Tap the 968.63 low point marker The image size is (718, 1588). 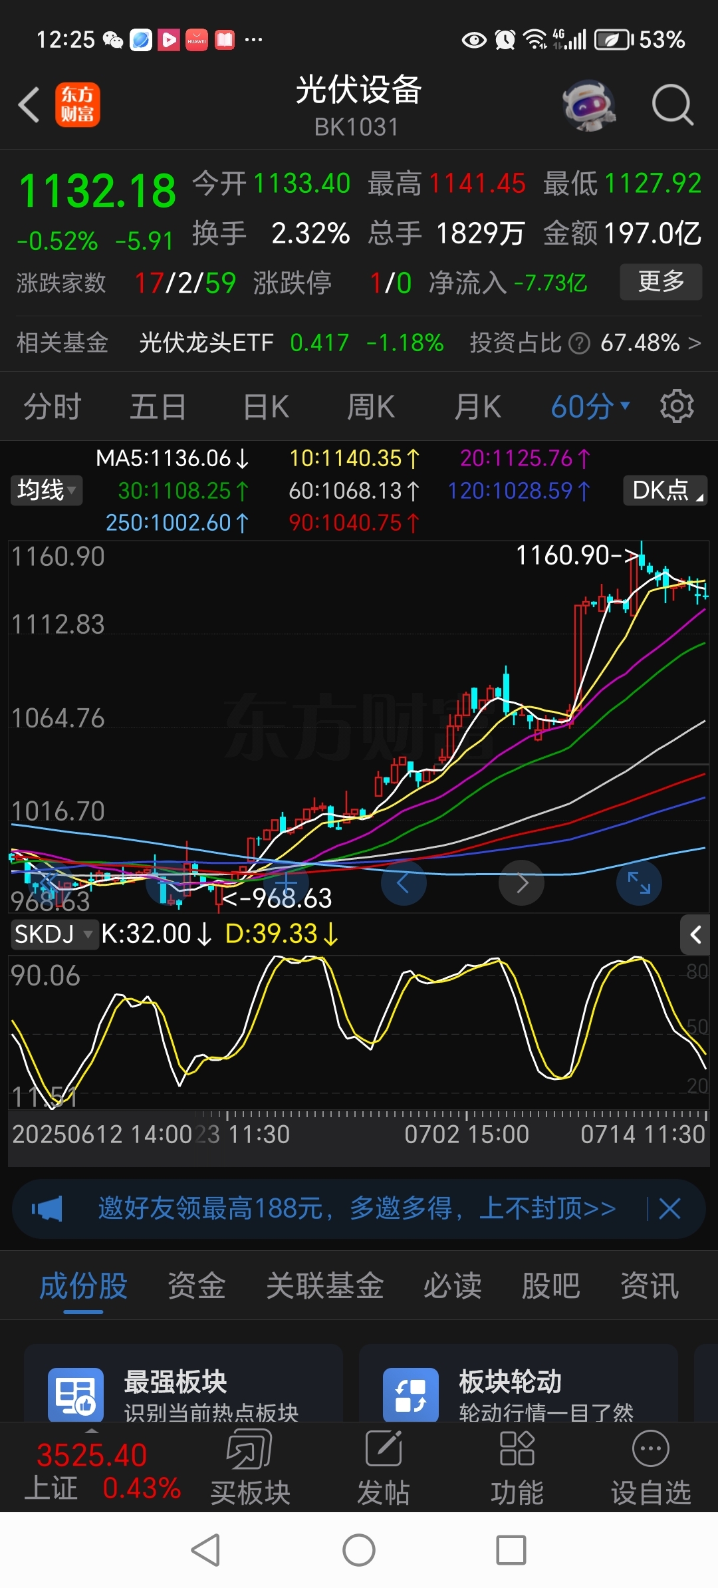pyautogui.click(x=277, y=898)
